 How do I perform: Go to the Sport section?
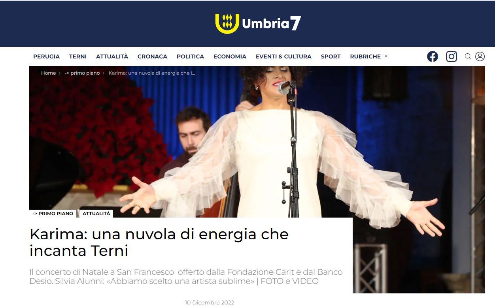pos(331,56)
